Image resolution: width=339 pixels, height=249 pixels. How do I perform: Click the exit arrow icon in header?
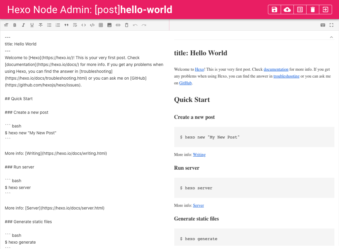[325, 10]
